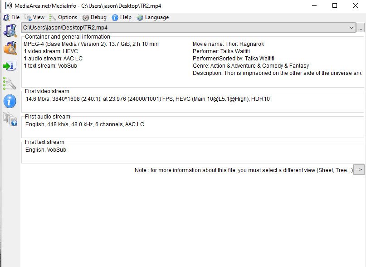Viewport: 366px width, 267px height.
Task: Click the MediaInfo title bar app icon
Action: pyautogui.click(x=9, y=5)
